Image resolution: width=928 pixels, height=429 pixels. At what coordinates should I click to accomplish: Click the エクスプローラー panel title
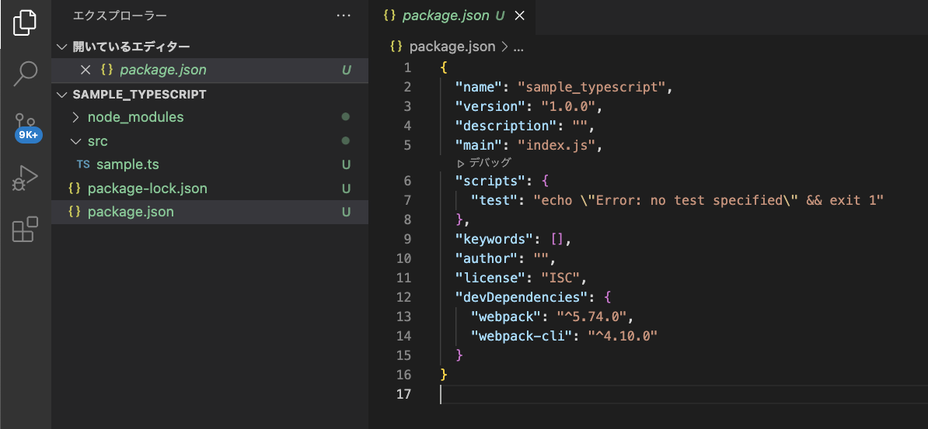[x=119, y=16]
